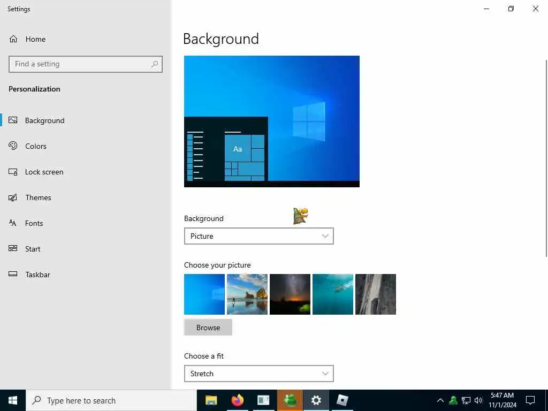Open File Explorer from the taskbar
548x411 pixels.
point(211,400)
